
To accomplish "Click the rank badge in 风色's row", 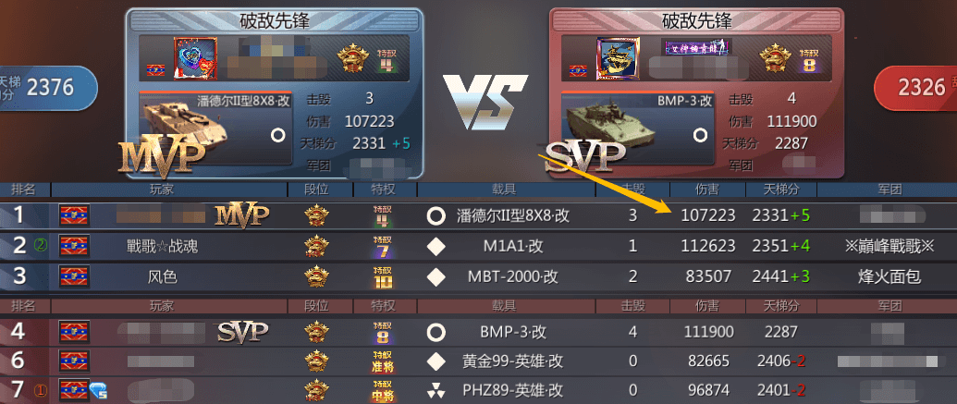I will pos(317,276).
